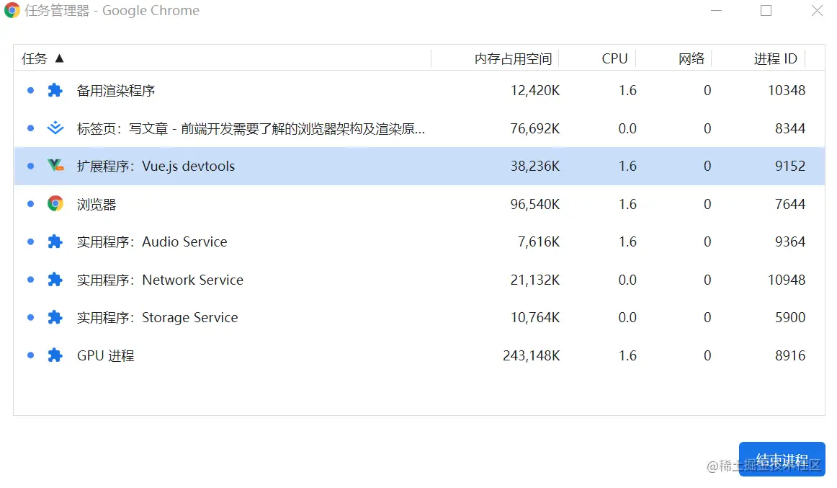
Task: Click the puzzle icon for GPU 进程
Action: click(x=55, y=355)
